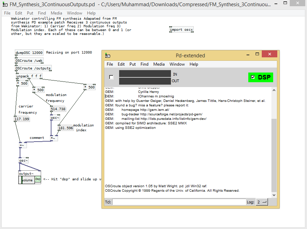Screen dimensions: 307x229
Task: Click the Pd icon in the console title bar
Action: pos(108,55)
